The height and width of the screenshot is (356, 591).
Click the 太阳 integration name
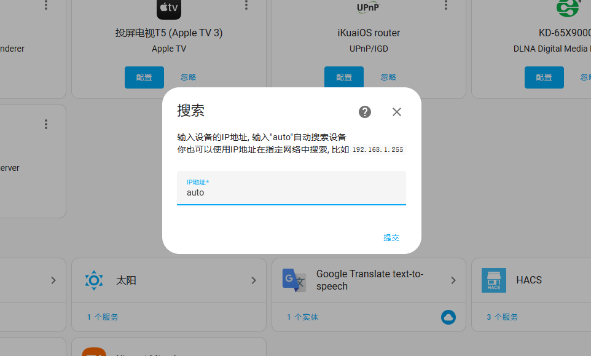tap(127, 280)
